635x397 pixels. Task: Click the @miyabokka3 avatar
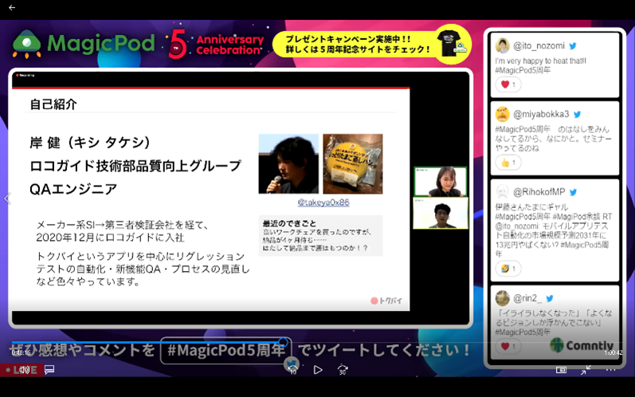pos(502,114)
